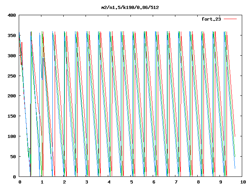250x187 pixels.
Task: Click the y-axis label 300
Action: coord(12,56)
